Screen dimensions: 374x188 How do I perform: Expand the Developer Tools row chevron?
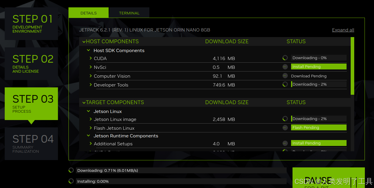click(x=91, y=85)
